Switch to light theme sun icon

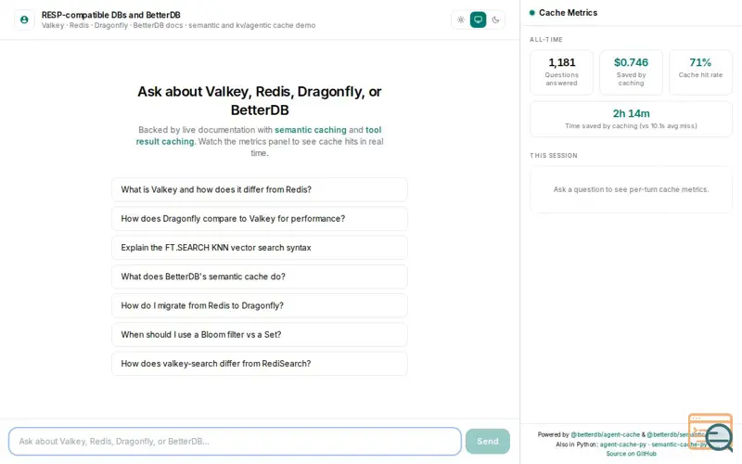(x=461, y=19)
